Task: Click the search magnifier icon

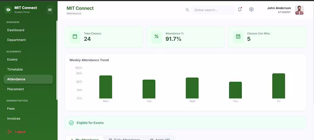Action: (x=187, y=10)
